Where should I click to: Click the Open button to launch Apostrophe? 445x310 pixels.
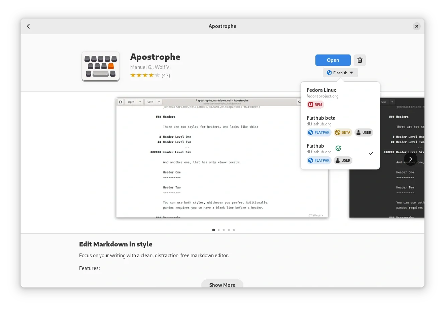point(333,60)
